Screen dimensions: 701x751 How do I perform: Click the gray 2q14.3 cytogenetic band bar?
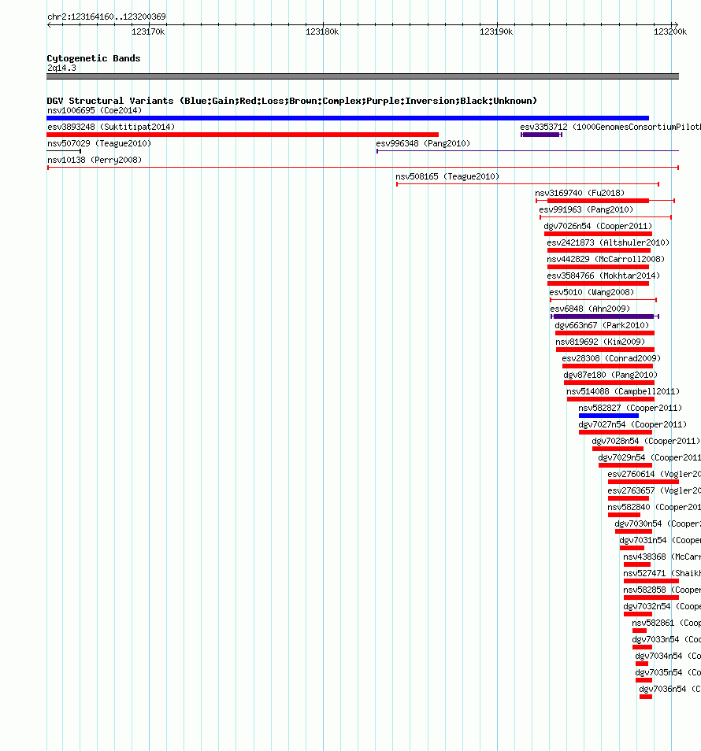(363, 76)
